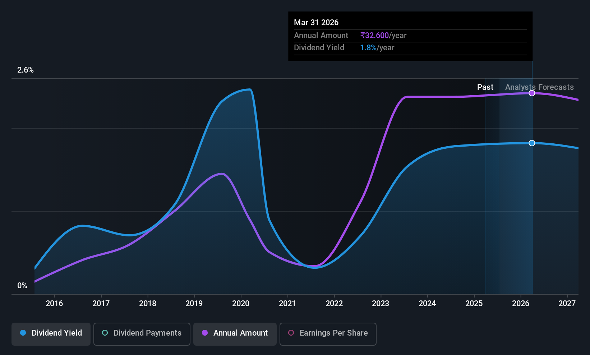590x355 pixels.
Task: Click the 2027 axis label
Action: [x=567, y=303]
